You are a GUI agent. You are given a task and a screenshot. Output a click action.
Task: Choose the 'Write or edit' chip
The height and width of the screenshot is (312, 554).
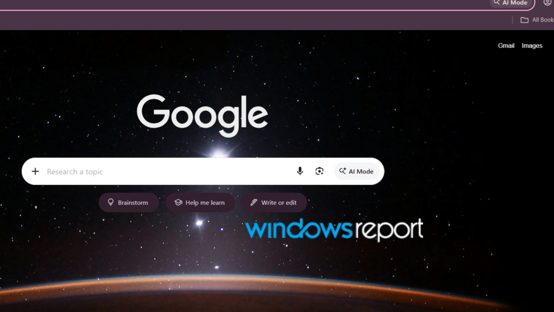click(x=274, y=202)
